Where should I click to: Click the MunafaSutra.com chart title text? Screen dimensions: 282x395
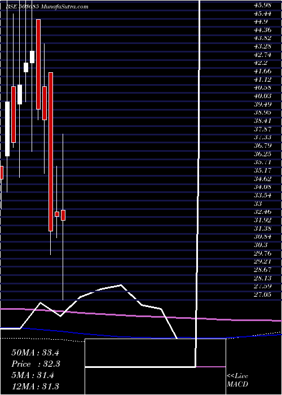coord(64,7)
